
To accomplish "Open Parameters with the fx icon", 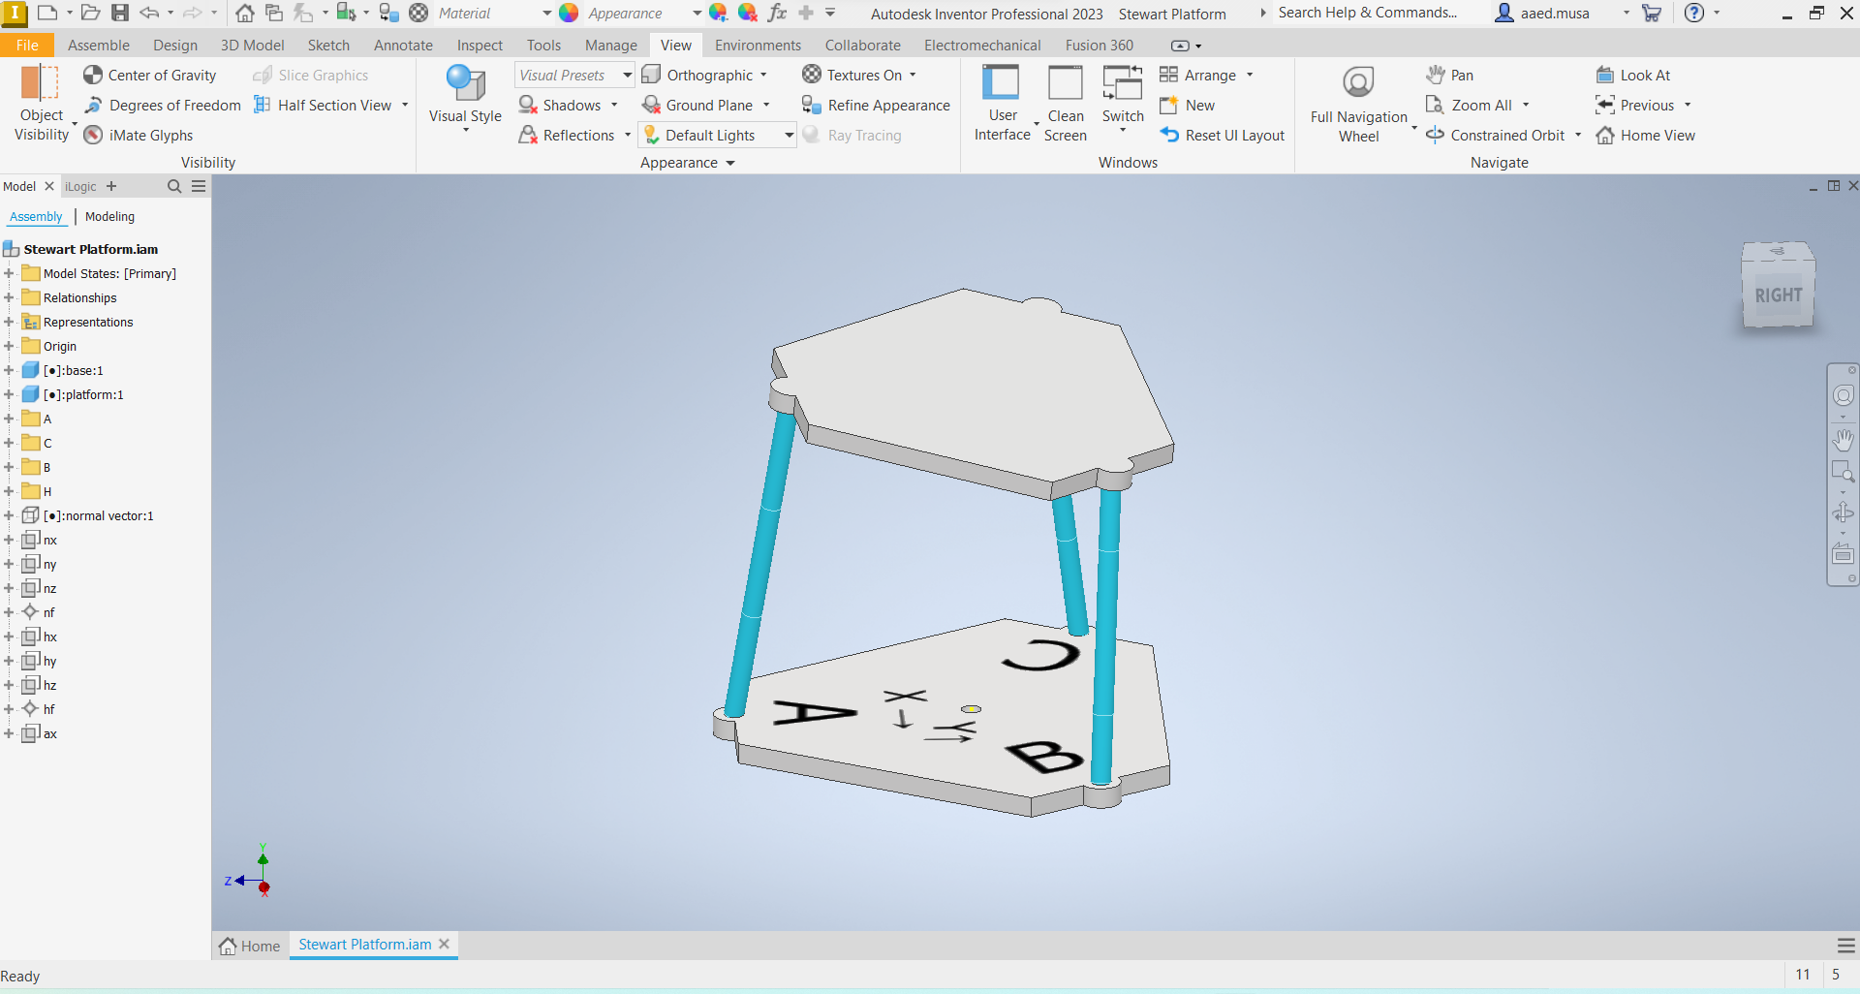I will 778,13.
